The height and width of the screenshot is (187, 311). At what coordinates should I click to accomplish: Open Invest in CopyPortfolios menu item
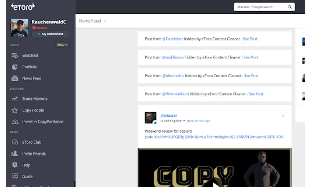pyautogui.click(x=43, y=122)
